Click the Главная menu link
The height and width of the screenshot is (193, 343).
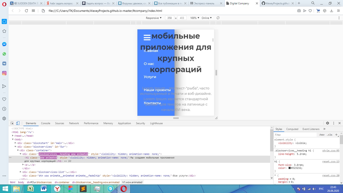tap(151, 51)
